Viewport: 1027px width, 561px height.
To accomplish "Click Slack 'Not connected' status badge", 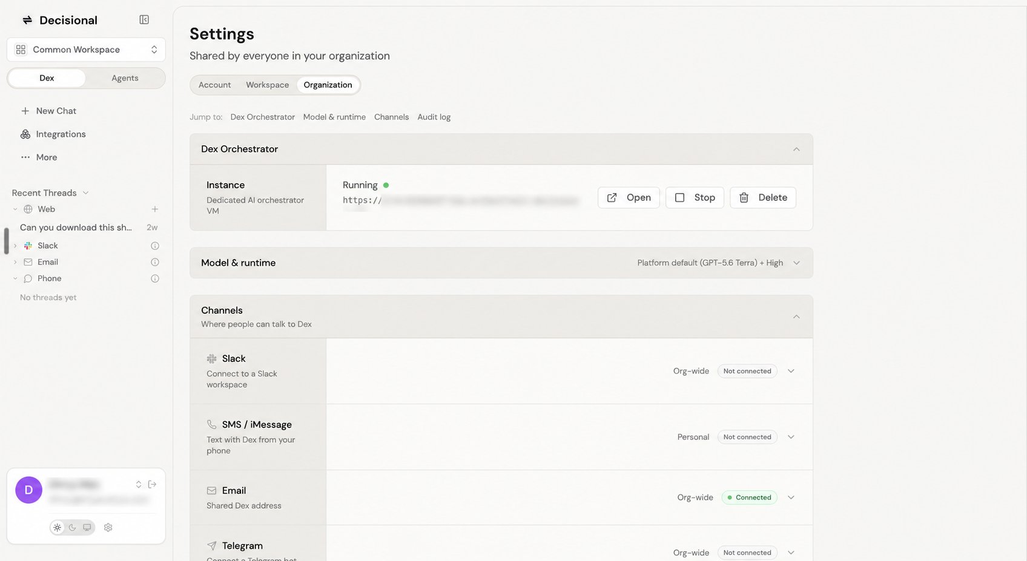I will tap(747, 371).
